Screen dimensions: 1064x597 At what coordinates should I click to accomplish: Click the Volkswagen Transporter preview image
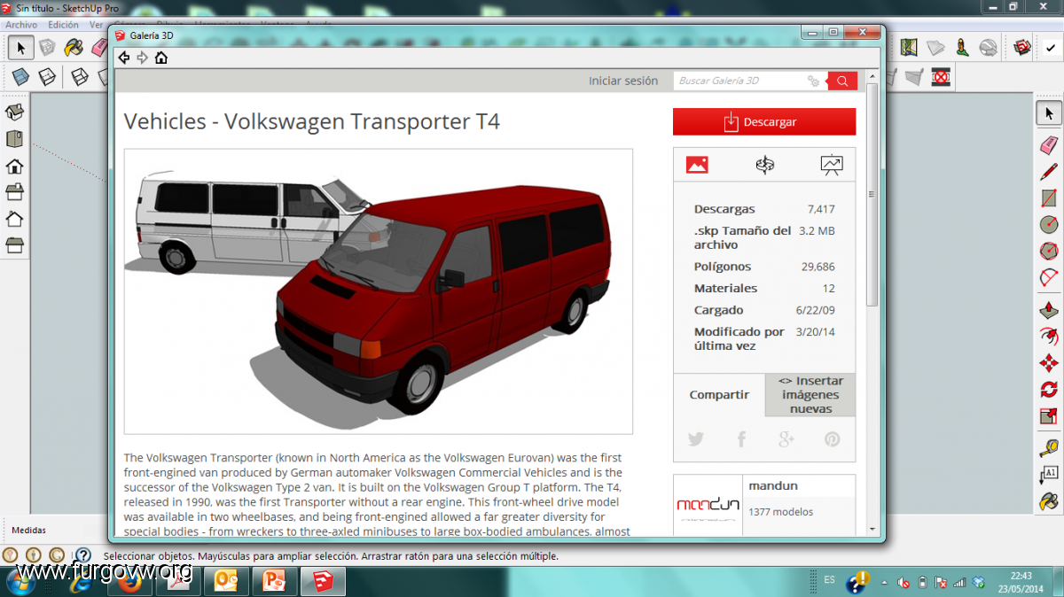[379, 291]
